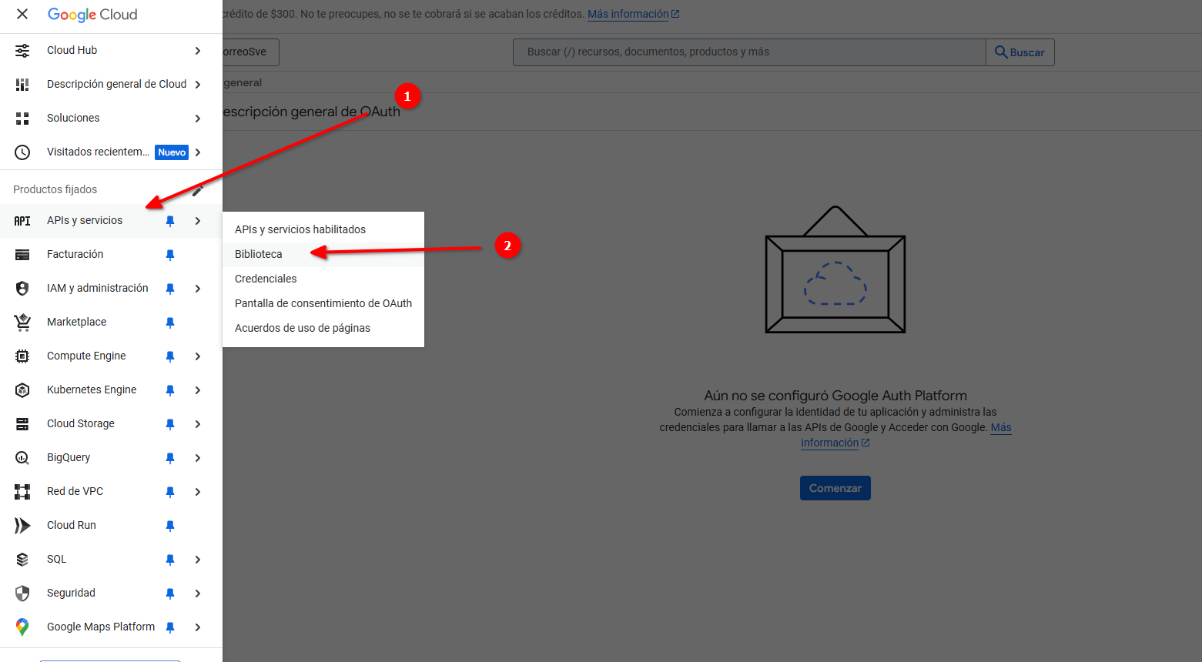Screen dimensions: 1202x662
Task: Click into the resource search field
Action: pos(748,52)
